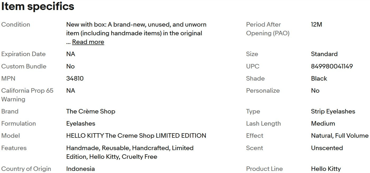Viewport: 370px width, 173px height.
Task: Click the Product Line value Hello Kitty
Action: (x=326, y=169)
